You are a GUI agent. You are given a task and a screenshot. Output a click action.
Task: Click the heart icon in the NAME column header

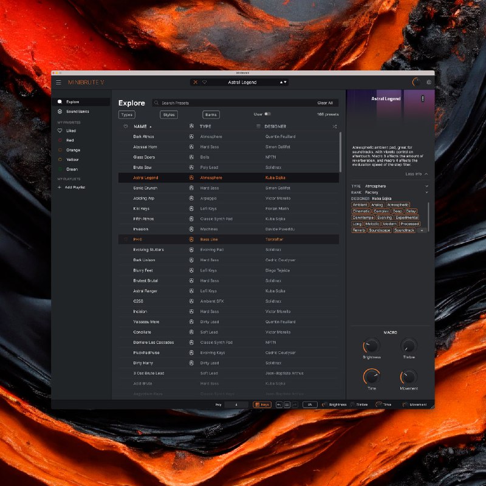coord(126,126)
